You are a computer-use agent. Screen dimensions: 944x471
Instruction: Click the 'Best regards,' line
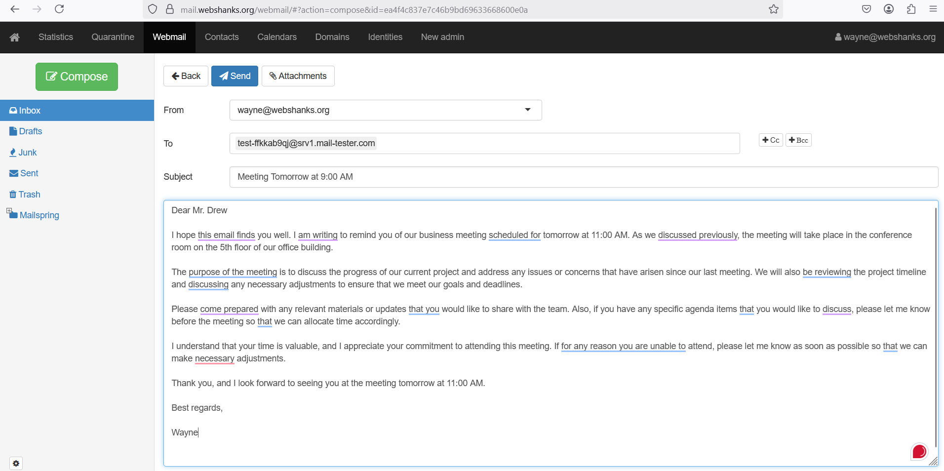(x=197, y=408)
